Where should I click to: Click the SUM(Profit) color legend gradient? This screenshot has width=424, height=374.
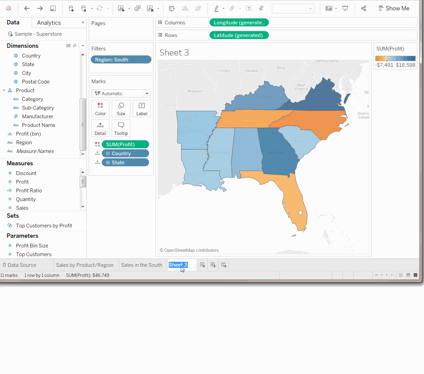395,58
